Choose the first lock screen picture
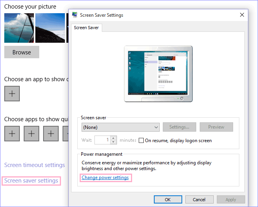This screenshot has width=258, height=207. [x=19, y=28]
